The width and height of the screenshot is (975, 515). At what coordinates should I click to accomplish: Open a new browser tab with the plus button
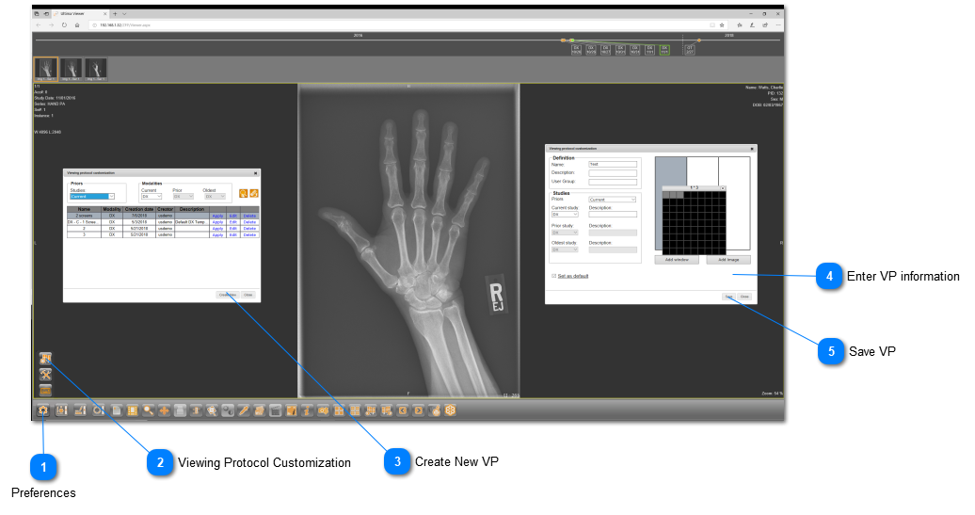[115, 13]
